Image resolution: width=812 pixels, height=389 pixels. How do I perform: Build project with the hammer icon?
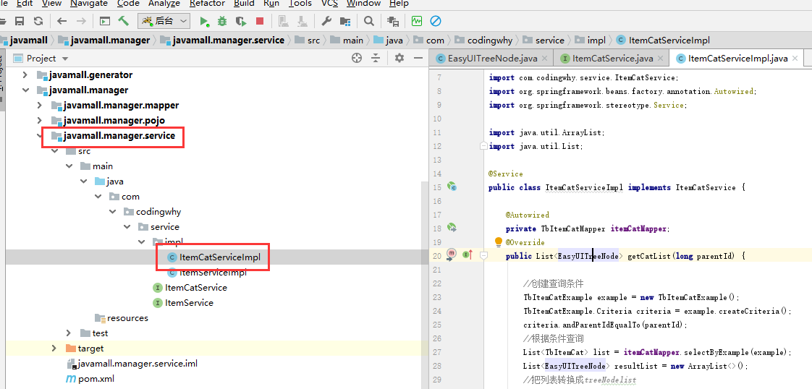click(124, 22)
